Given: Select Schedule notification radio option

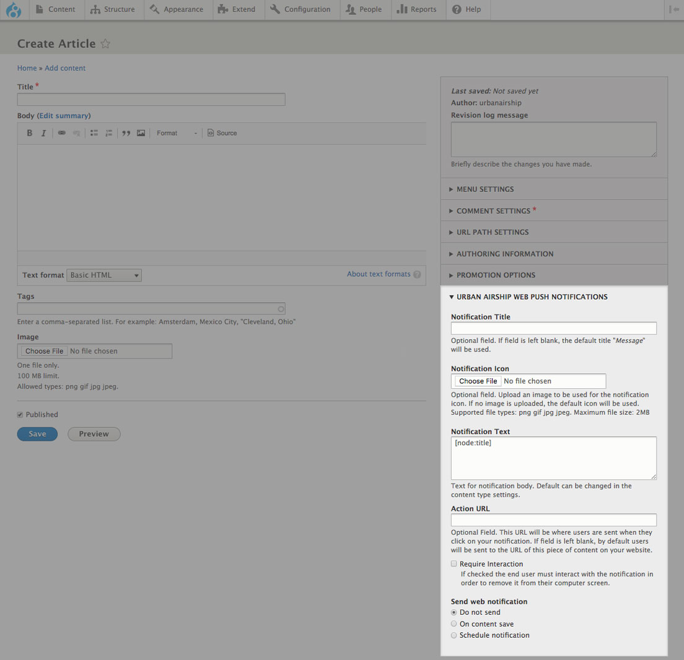Looking at the screenshot, I should [454, 636].
